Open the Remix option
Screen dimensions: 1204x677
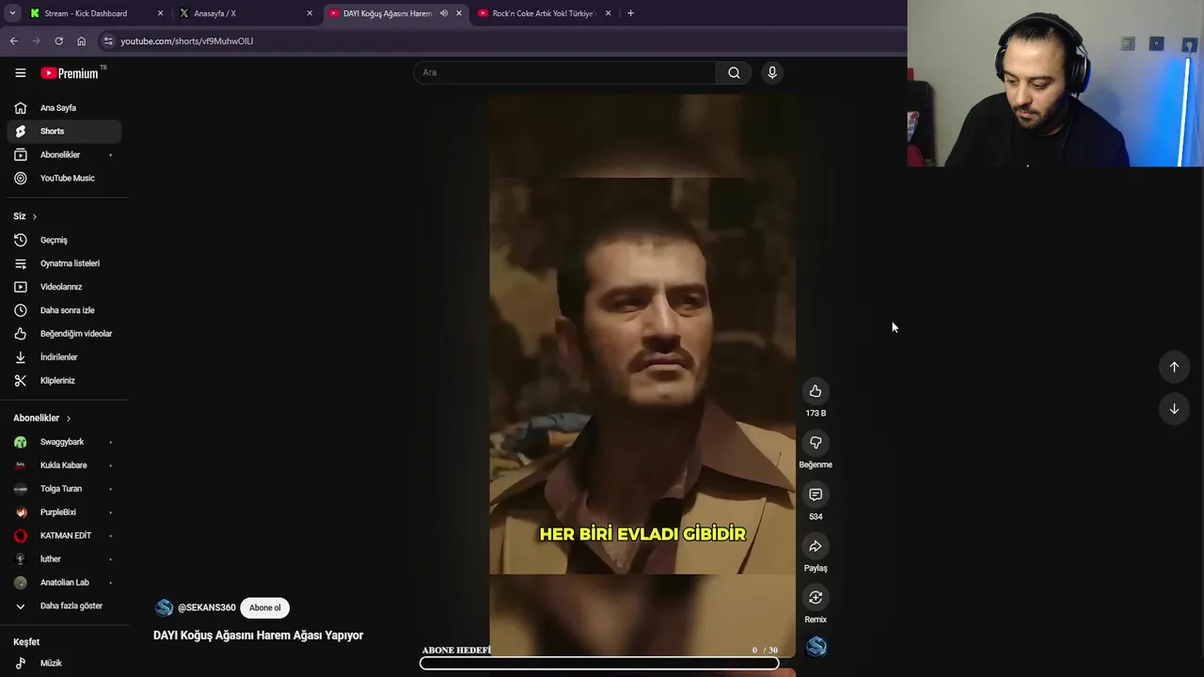point(816,598)
